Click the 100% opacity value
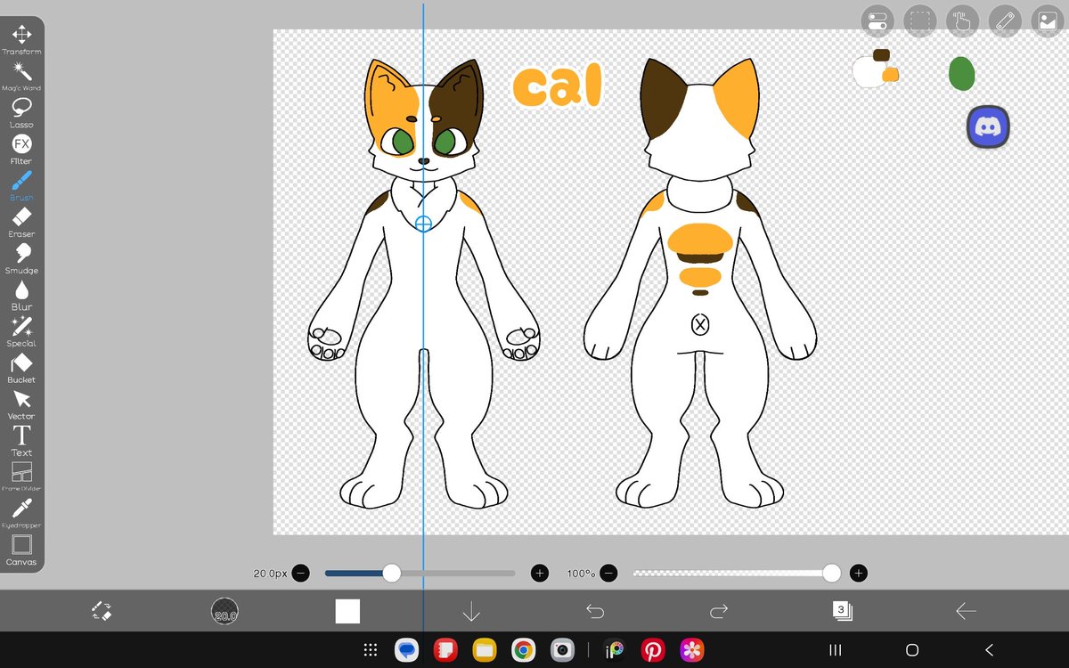Screen dimensions: 1069x668 [581, 574]
